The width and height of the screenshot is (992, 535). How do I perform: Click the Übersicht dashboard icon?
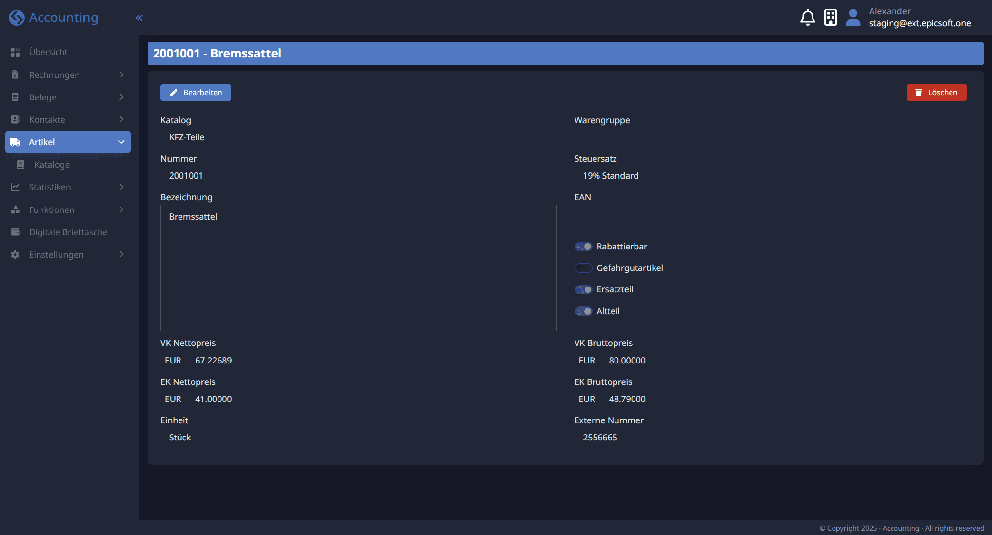click(15, 52)
